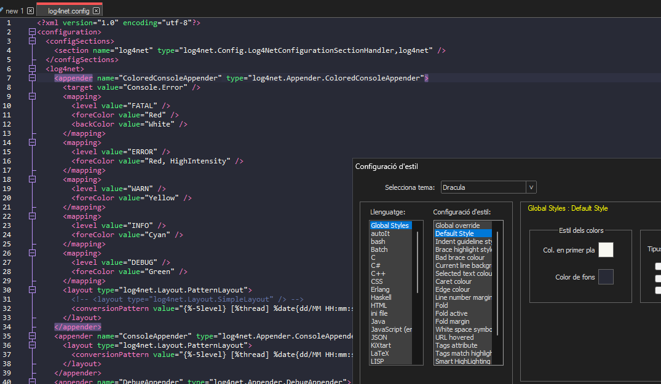Collapse the mapping fold on line 22

pos(32,216)
